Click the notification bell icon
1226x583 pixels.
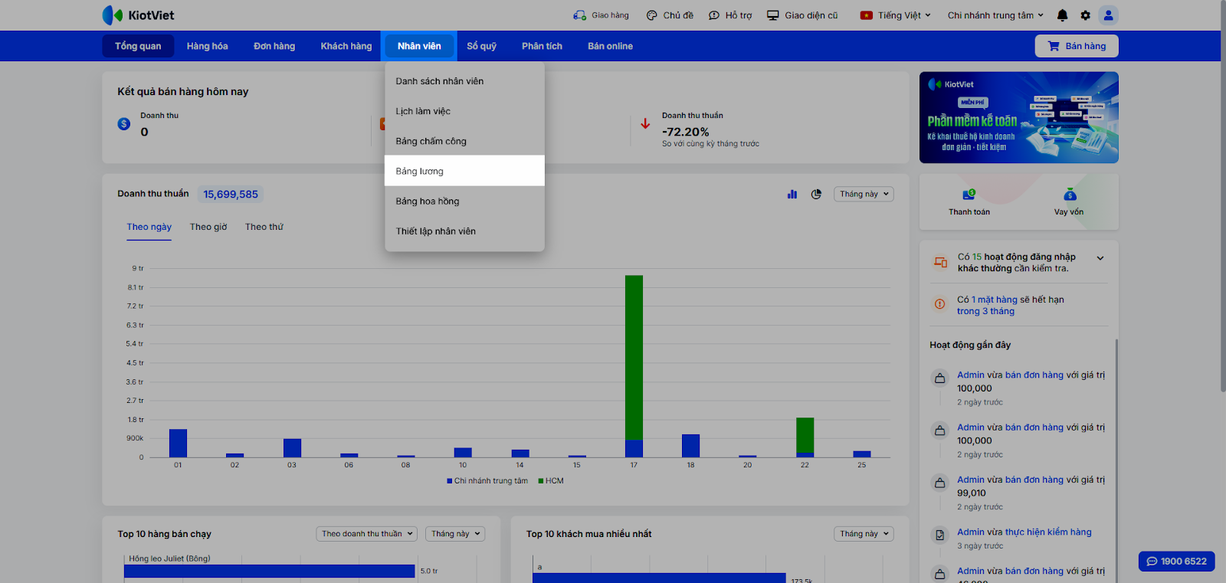coord(1062,15)
